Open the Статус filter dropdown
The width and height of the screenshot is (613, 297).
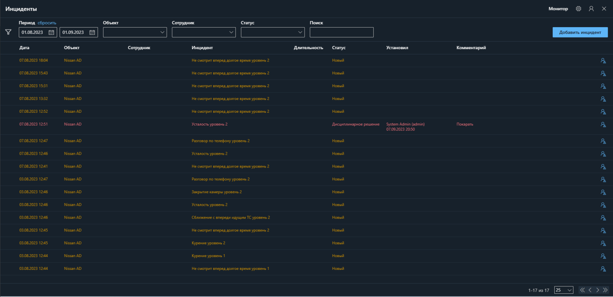(273, 32)
